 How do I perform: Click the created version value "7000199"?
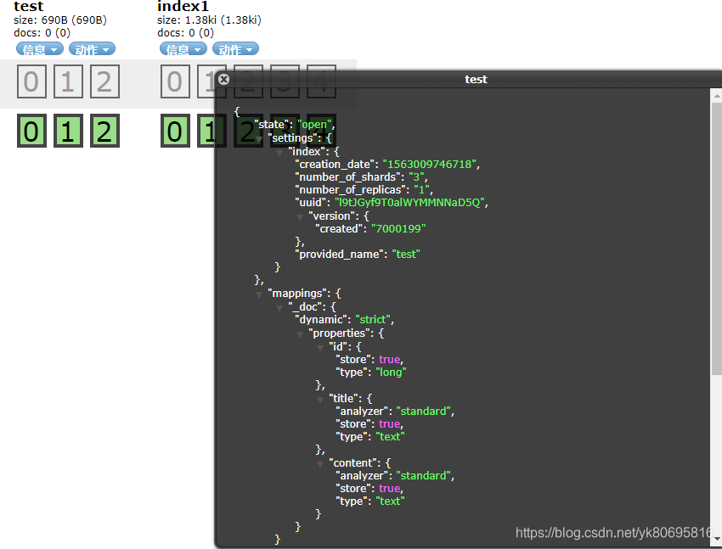pyautogui.click(x=398, y=229)
